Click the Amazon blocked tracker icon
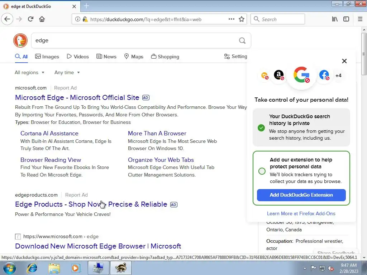367x275 pixels. pos(279,75)
